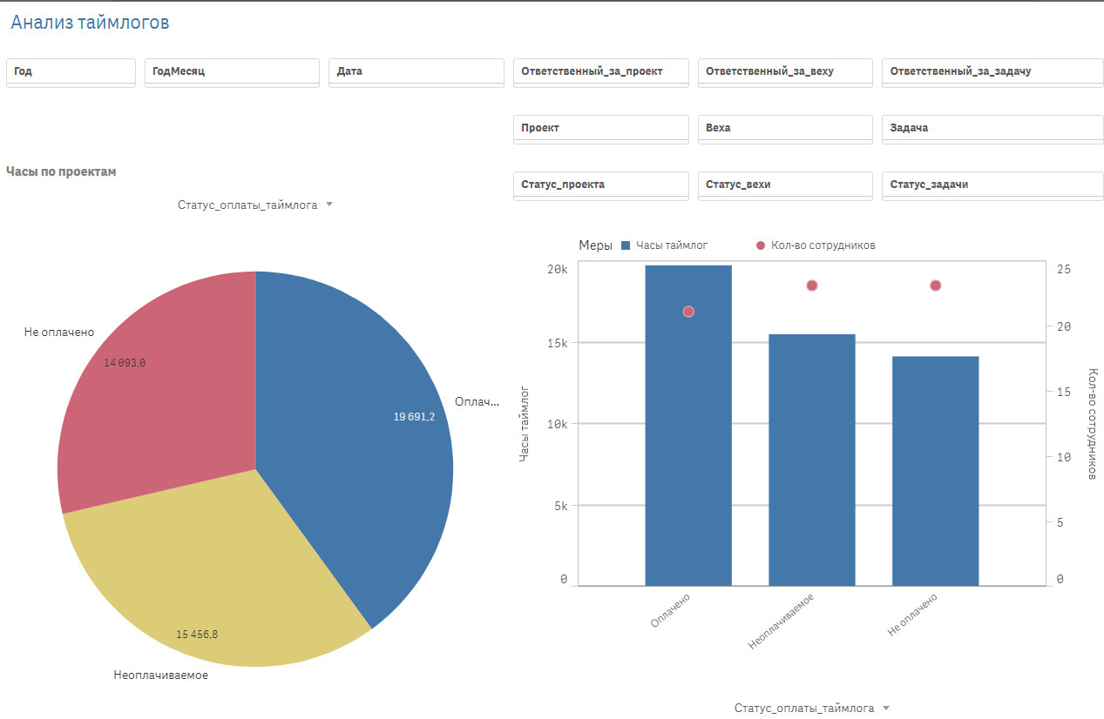Open the Статус_вехи filter
The image size is (1104, 719).
[784, 185]
